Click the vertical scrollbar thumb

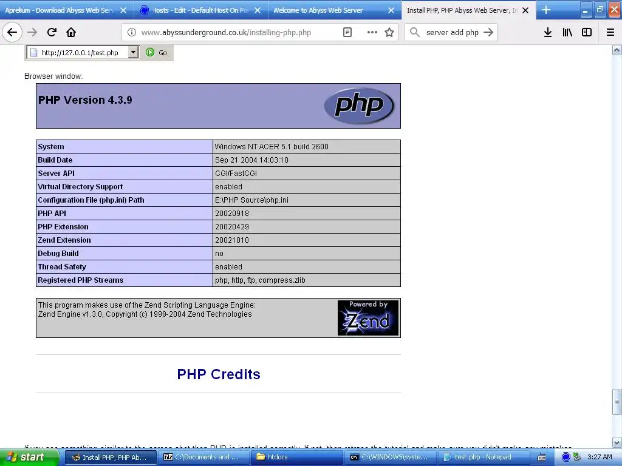coord(617,402)
